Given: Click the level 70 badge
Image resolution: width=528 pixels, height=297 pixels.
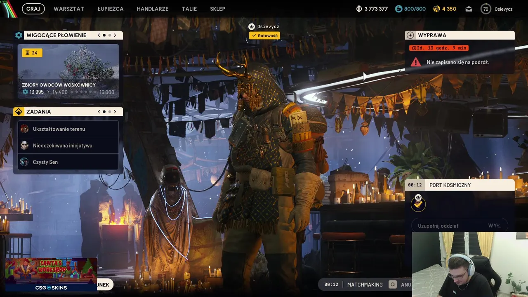Looking at the screenshot, I should click(x=486, y=9).
